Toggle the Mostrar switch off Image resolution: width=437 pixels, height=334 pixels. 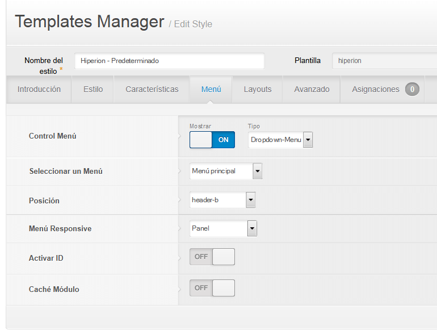(x=212, y=140)
